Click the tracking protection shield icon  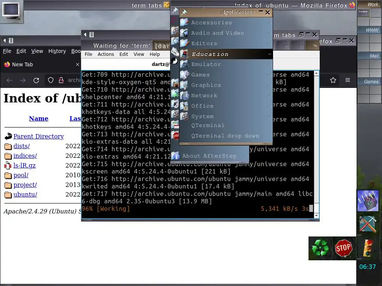(51, 80)
